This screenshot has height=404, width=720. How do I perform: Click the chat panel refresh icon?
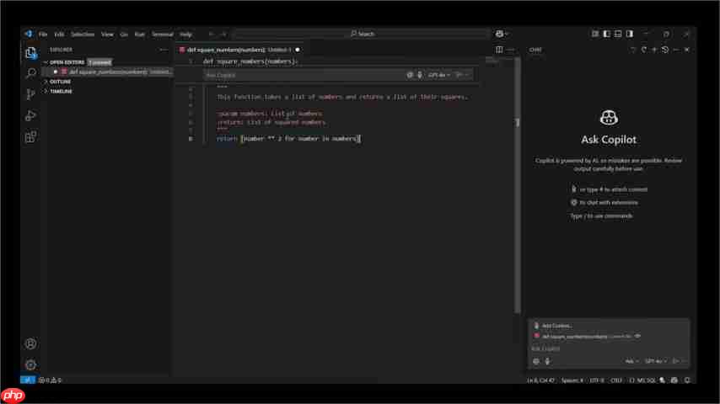pyautogui.click(x=644, y=50)
